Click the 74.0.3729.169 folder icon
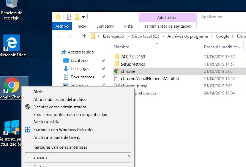Screen dimensions: 246x167 [117, 57]
